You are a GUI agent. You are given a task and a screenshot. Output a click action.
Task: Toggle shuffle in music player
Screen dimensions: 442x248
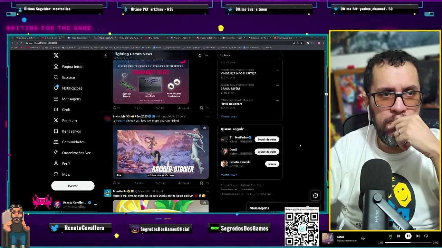coord(390,236)
